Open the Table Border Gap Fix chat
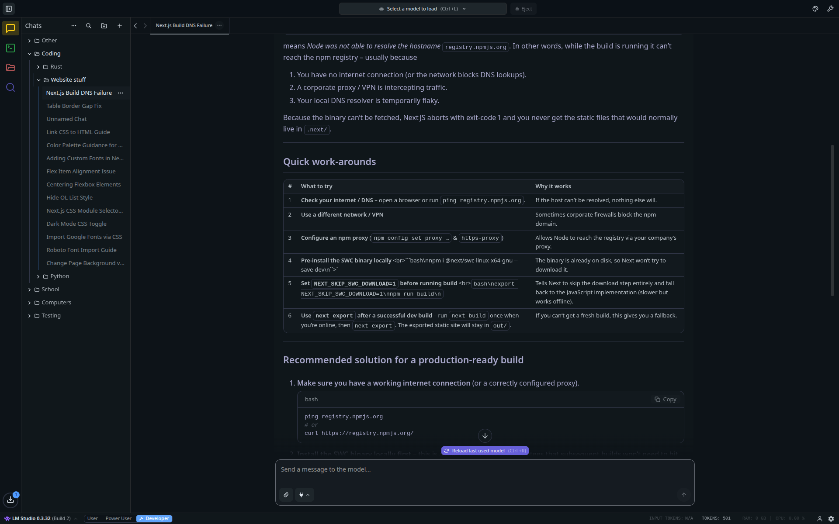The width and height of the screenshot is (839, 524). pyautogui.click(x=74, y=106)
